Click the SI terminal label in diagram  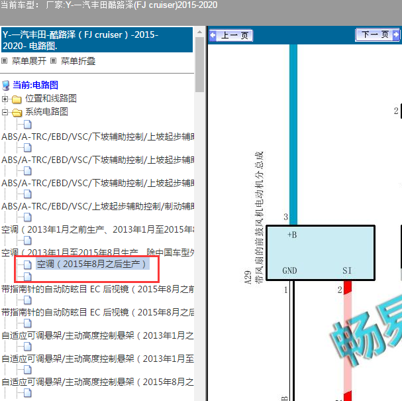pyautogui.click(x=347, y=270)
